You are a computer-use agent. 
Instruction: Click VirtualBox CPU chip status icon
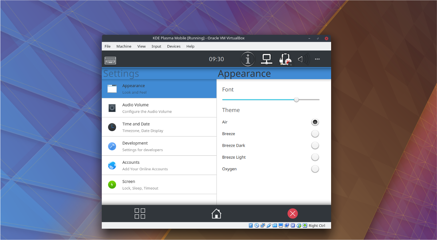[293, 225]
